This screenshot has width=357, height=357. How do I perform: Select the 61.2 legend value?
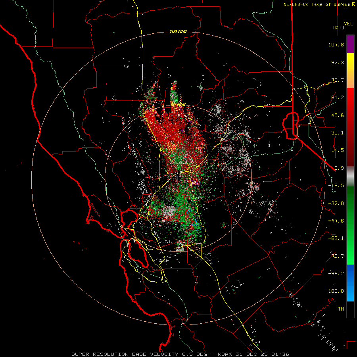point(338,98)
